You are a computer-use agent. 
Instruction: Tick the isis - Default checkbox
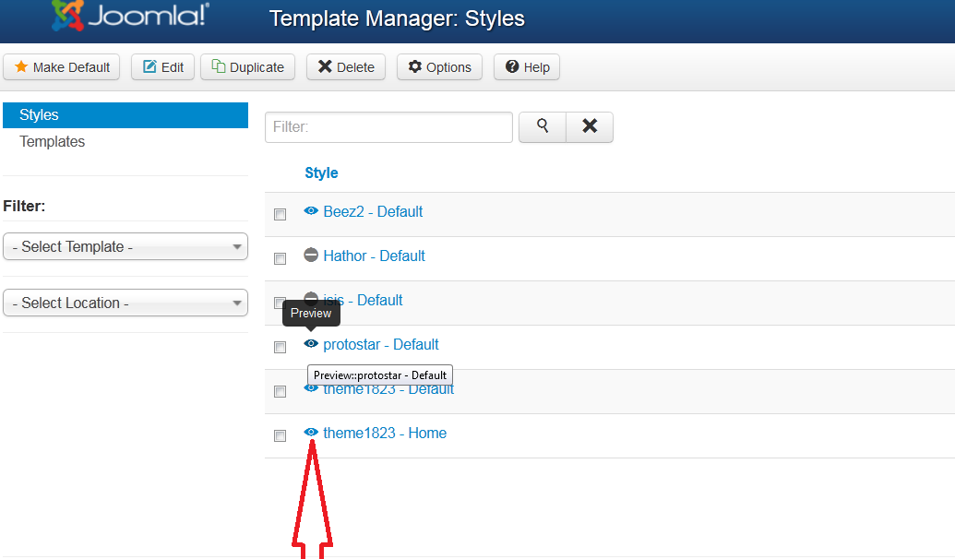[x=279, y=303]
